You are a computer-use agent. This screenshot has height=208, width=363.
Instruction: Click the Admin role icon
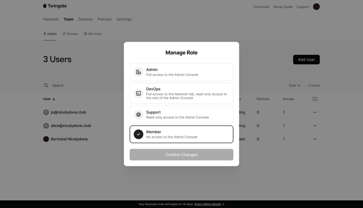click(138, 72)
